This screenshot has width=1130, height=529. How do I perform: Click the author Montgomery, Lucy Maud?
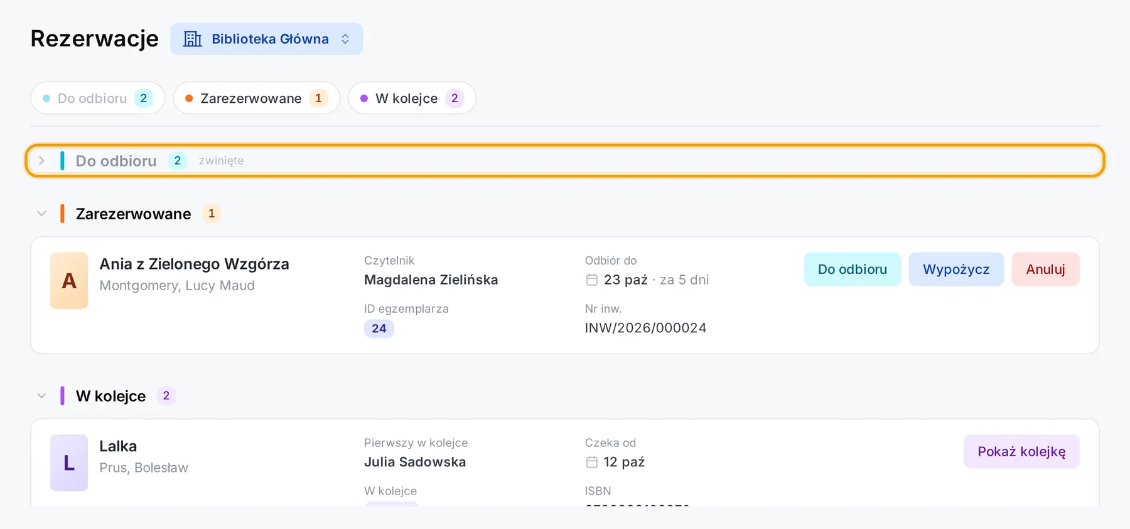(x=177, y=286)
